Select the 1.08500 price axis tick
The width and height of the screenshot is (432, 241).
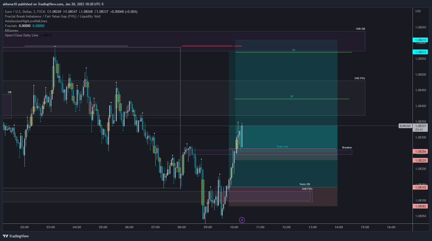click(421, 74)
